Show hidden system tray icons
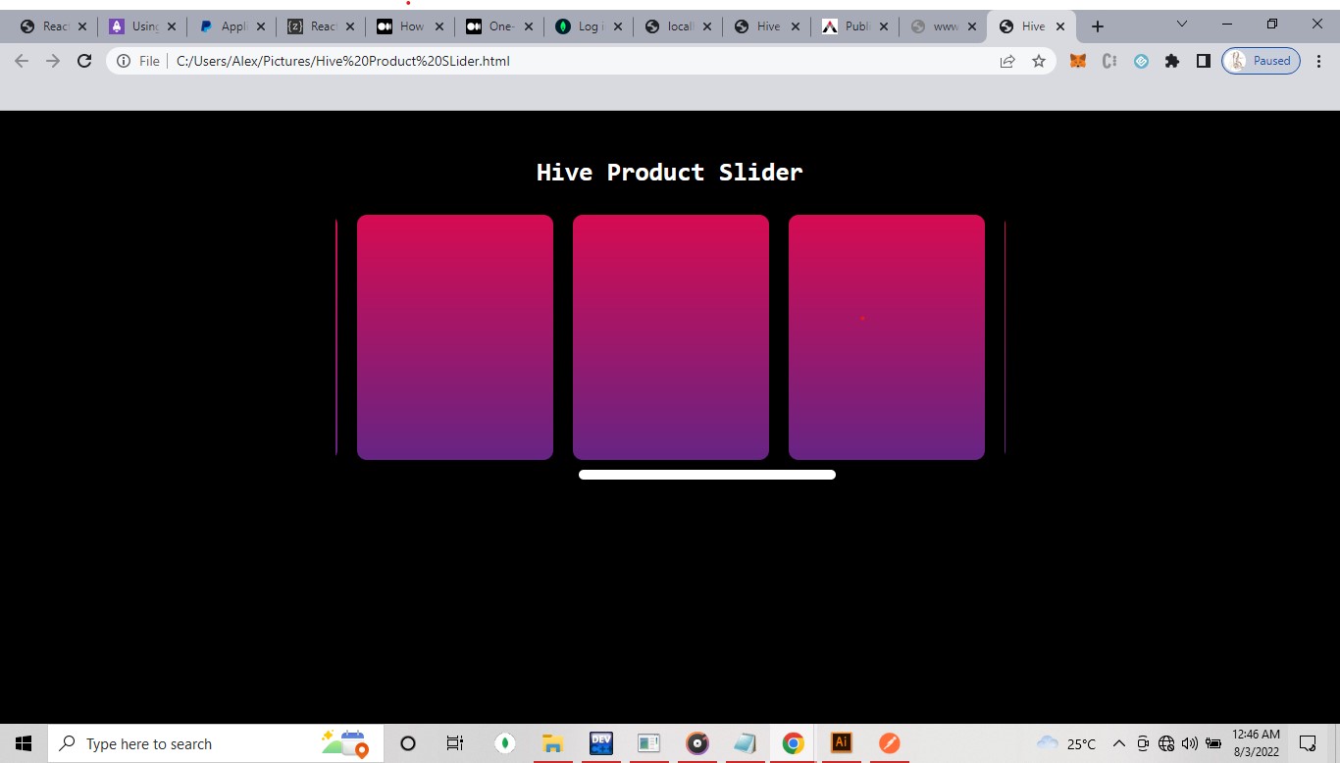The width and height of the screenshot is (1340, 763). click(1118, 743)
